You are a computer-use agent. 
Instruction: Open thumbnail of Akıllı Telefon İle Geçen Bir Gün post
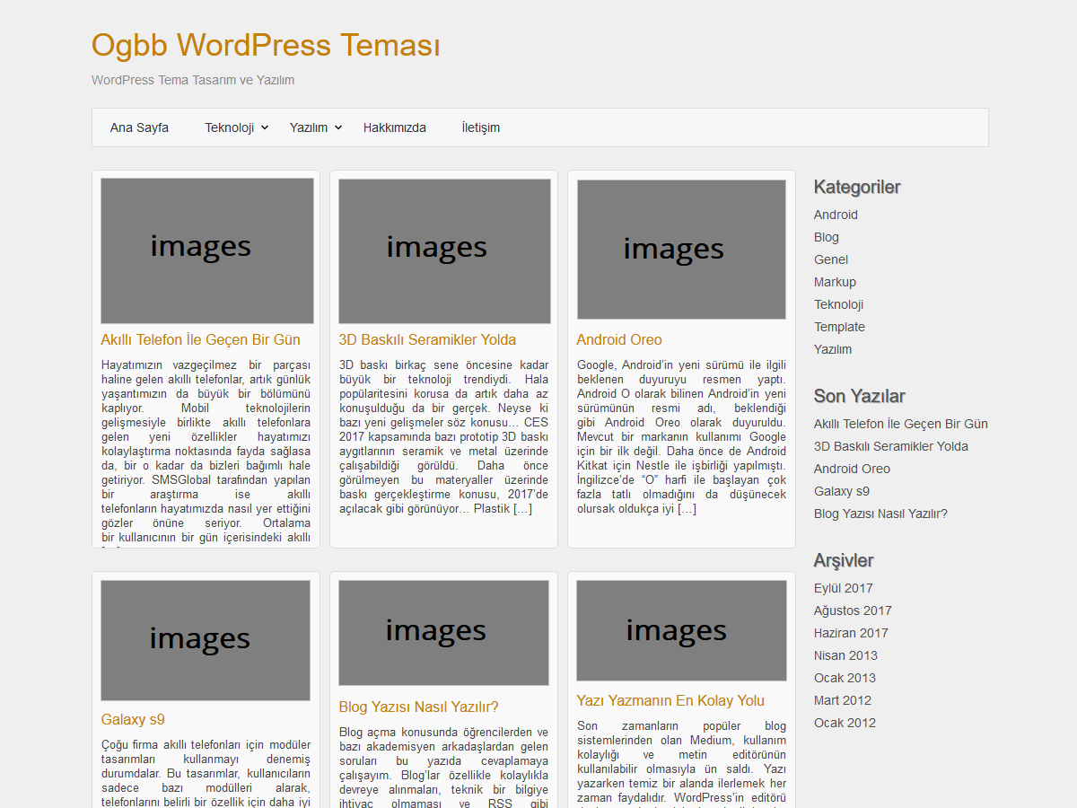coord(206,250)
